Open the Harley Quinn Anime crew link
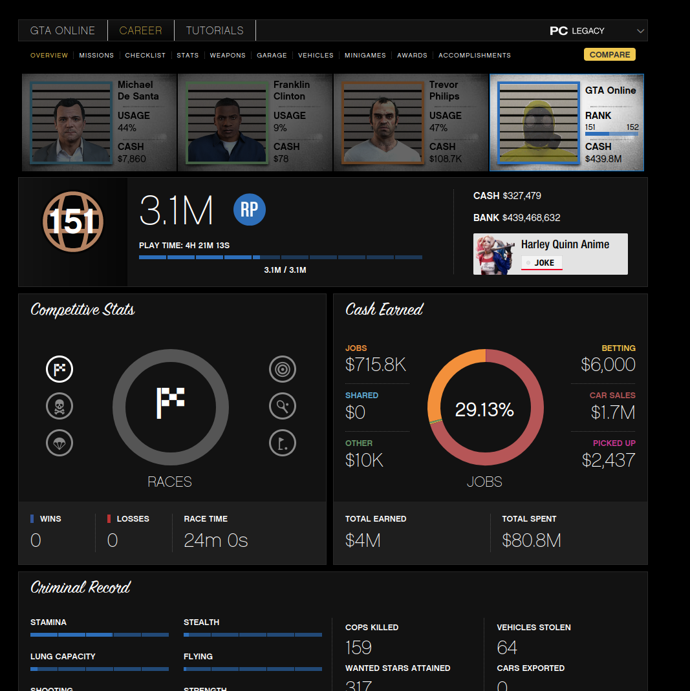Screen dimensions: 690x691 tap(565, 244)
